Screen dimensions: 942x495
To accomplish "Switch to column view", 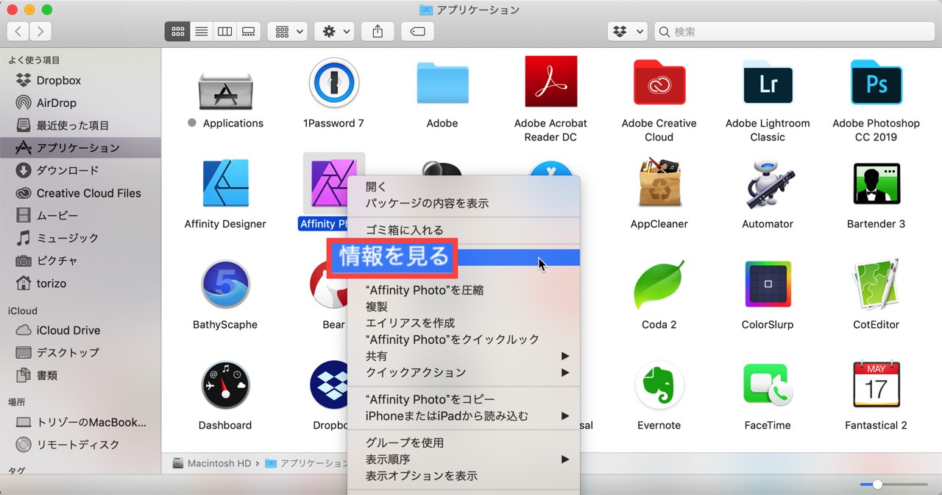I will point(224,32).
